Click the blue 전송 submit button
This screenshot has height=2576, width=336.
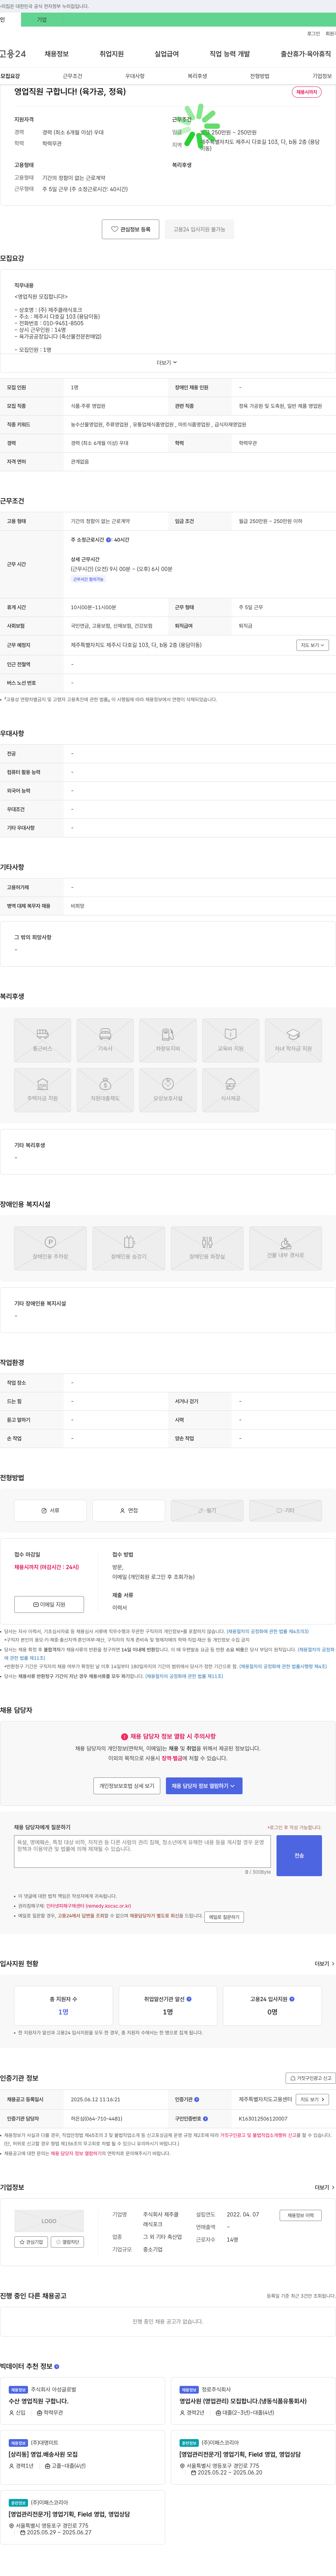point(299,1856)
